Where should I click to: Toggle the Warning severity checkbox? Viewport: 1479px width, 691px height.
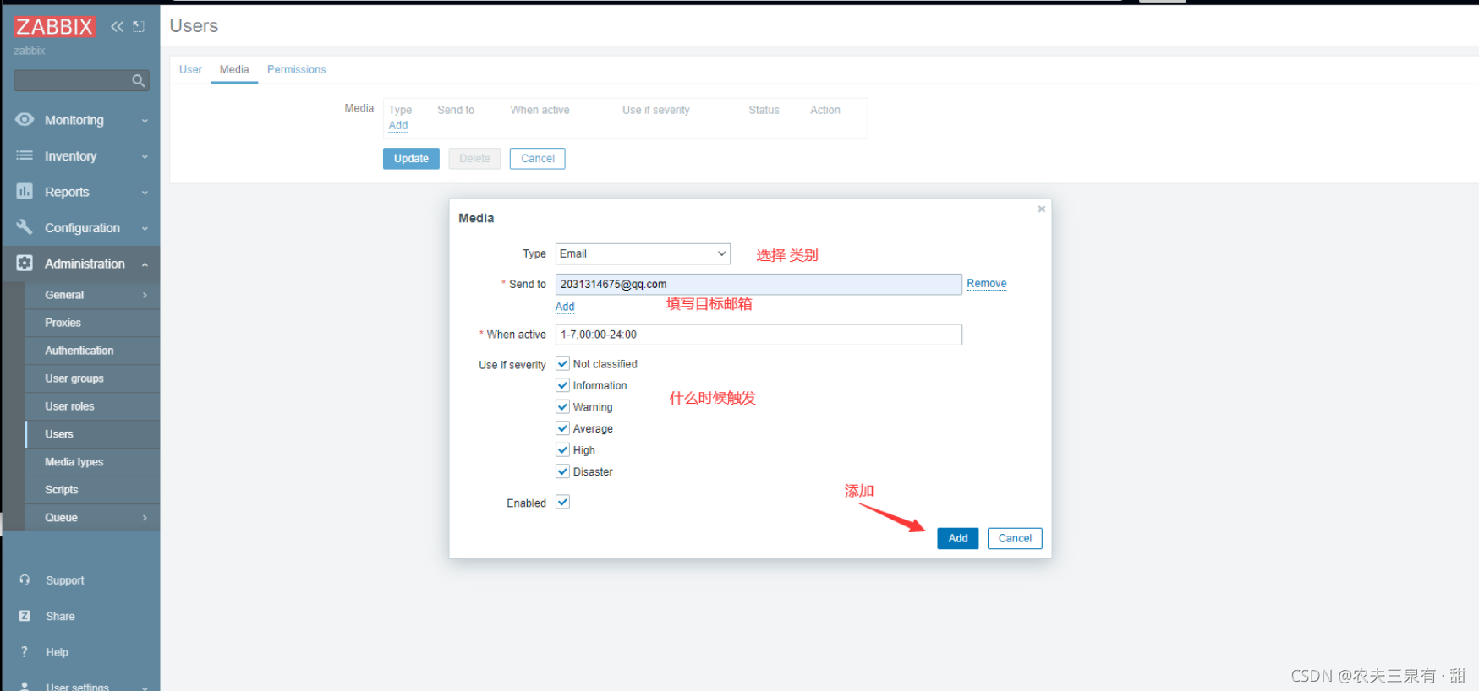pos(562,406)
